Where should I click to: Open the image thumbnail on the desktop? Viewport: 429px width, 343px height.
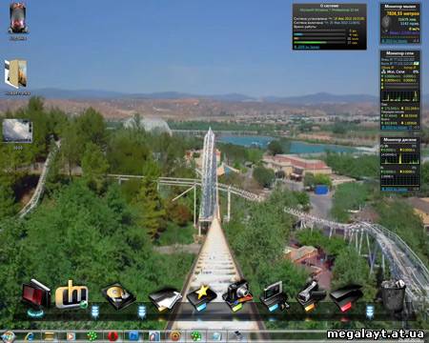[17, 131]
